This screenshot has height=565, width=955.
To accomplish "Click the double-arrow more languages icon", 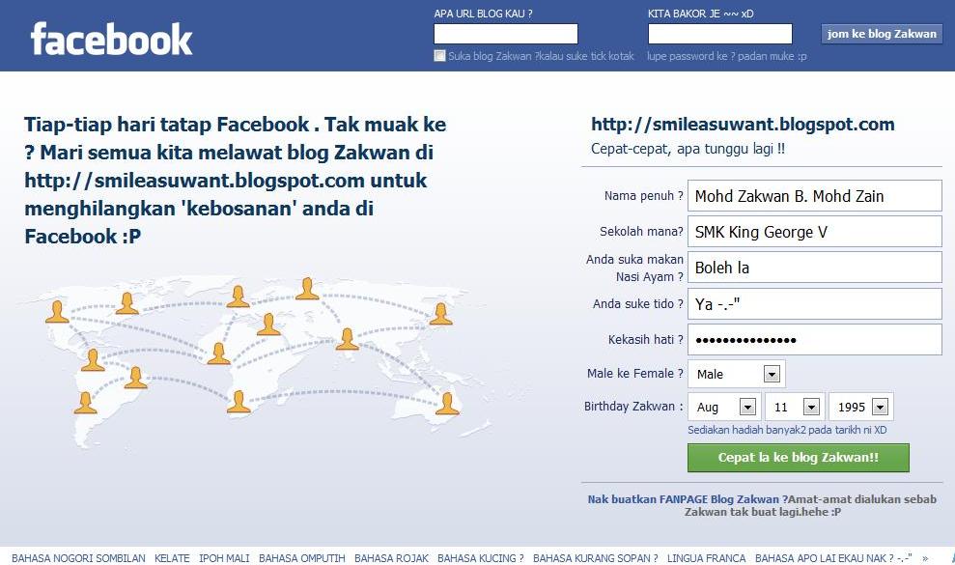I will click(x=925, y=558).
